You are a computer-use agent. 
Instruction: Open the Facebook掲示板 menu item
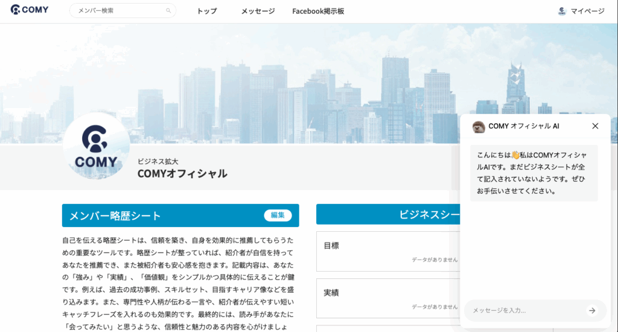[x=318, y=11]
